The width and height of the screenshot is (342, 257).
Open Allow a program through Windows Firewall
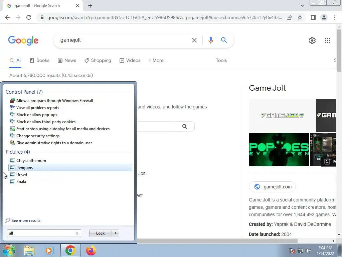coord(54,101)
